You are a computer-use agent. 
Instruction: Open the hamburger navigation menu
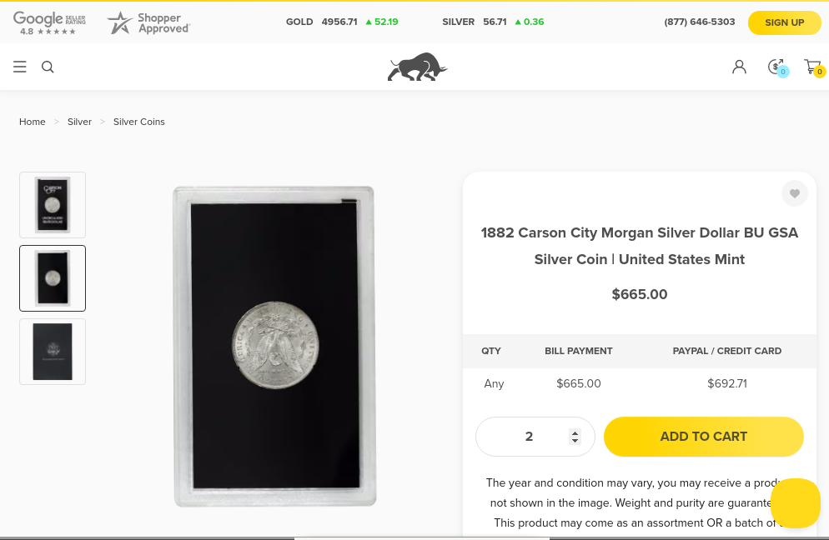[x=20, y=67]
